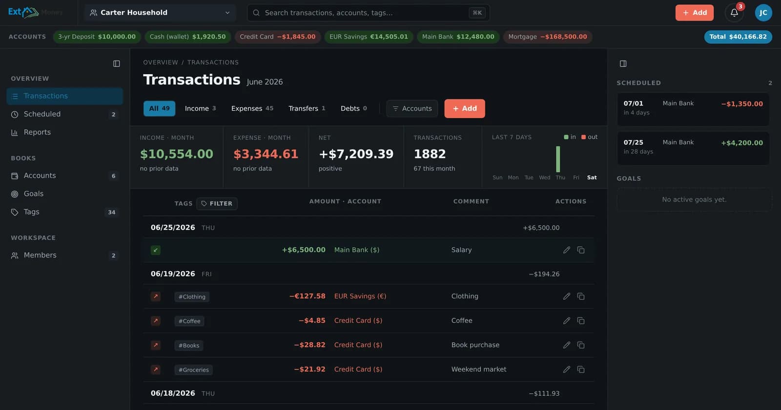Switch to the Debts tab
The image size is (781, 410).
[353, 109]
